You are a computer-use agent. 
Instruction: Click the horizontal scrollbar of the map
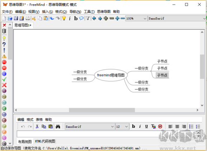[102, 110]
